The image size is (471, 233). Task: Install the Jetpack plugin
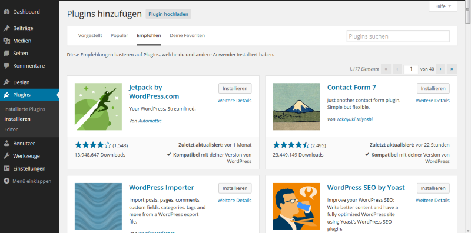235,88
